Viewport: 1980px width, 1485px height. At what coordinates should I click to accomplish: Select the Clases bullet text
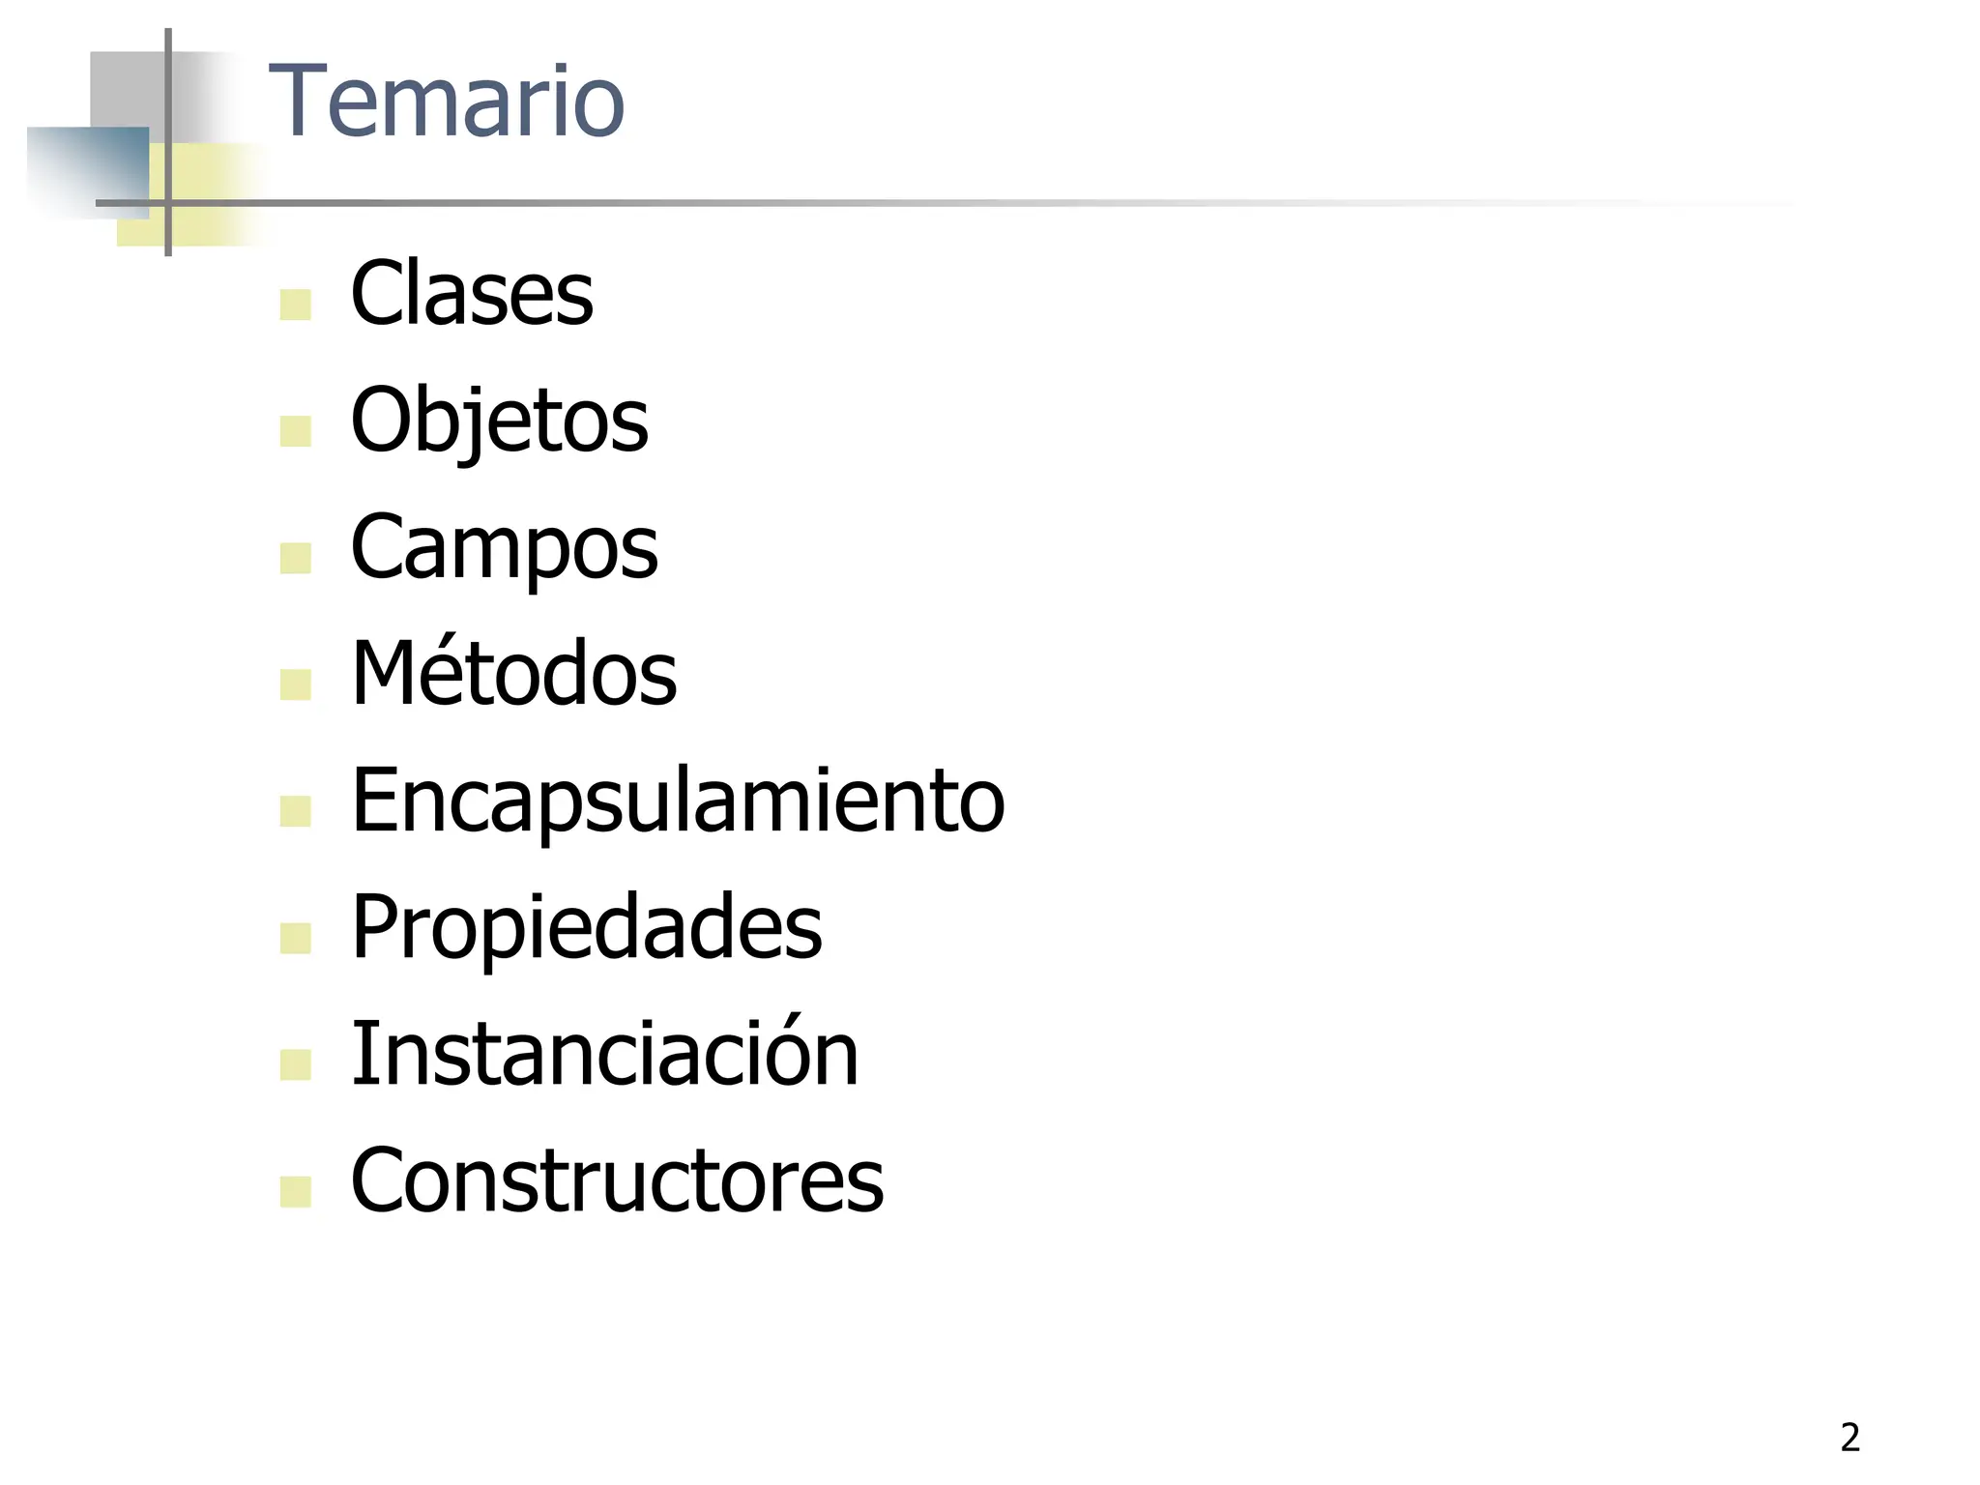click(472, 294)
